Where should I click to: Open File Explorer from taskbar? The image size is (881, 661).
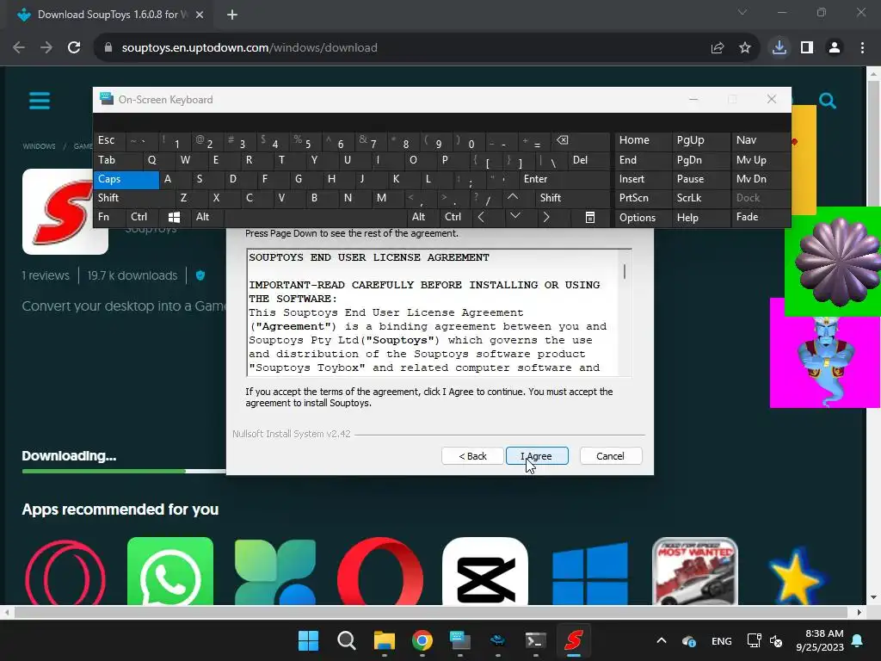(x=385, y=640)
